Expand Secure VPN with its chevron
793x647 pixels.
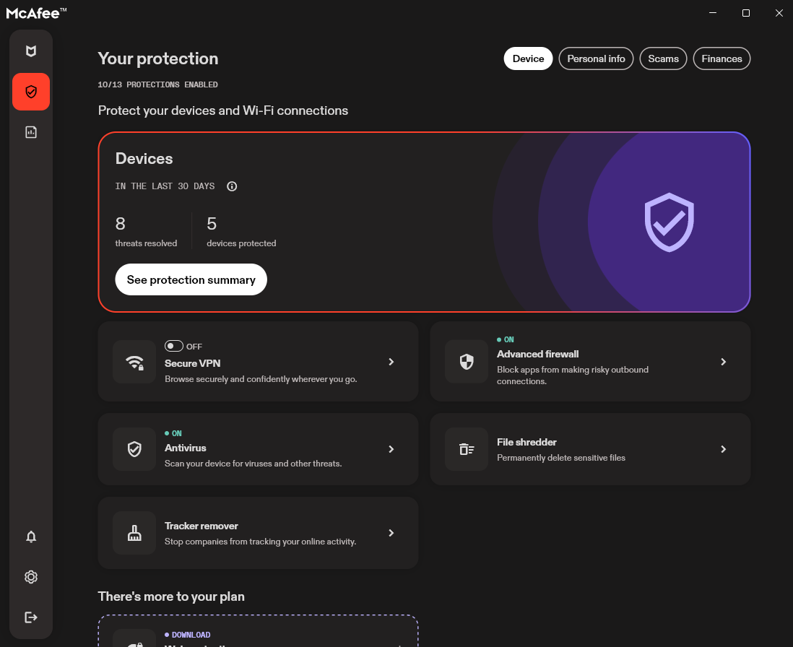click(391, 362)
